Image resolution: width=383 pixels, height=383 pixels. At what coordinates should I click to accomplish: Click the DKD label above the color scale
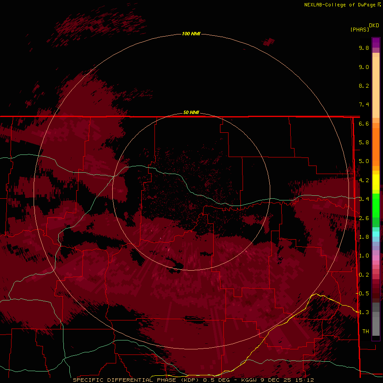click(x=374, y=26)
